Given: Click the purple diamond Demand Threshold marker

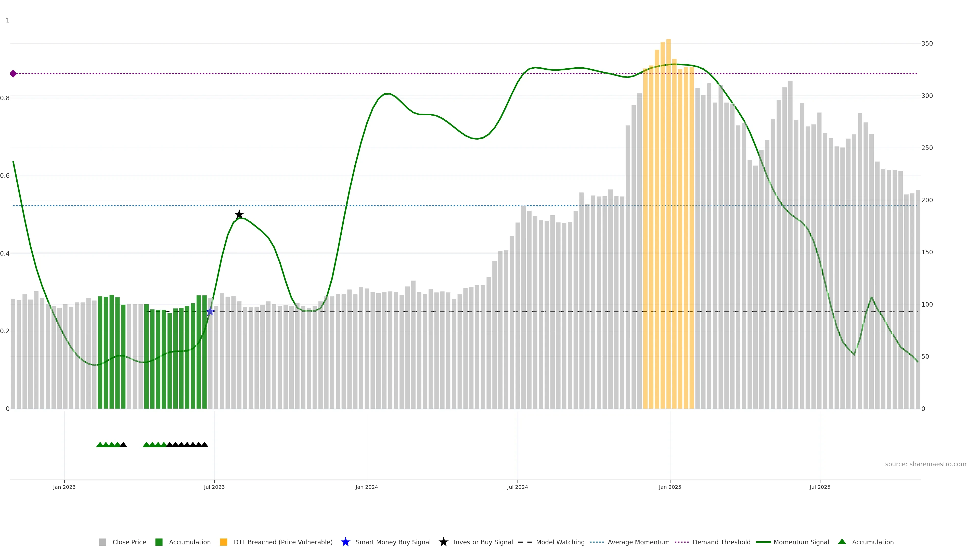Looking at the screenshot, I should (13, 74).
